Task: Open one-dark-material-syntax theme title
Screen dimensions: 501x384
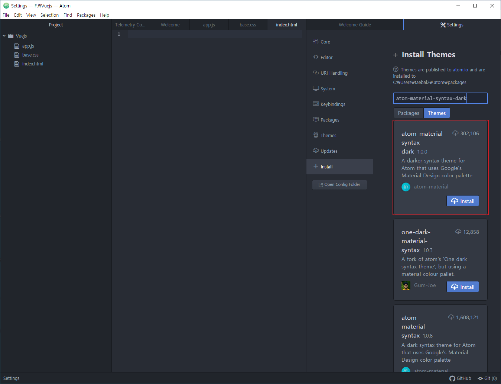Action: (416, 241)
